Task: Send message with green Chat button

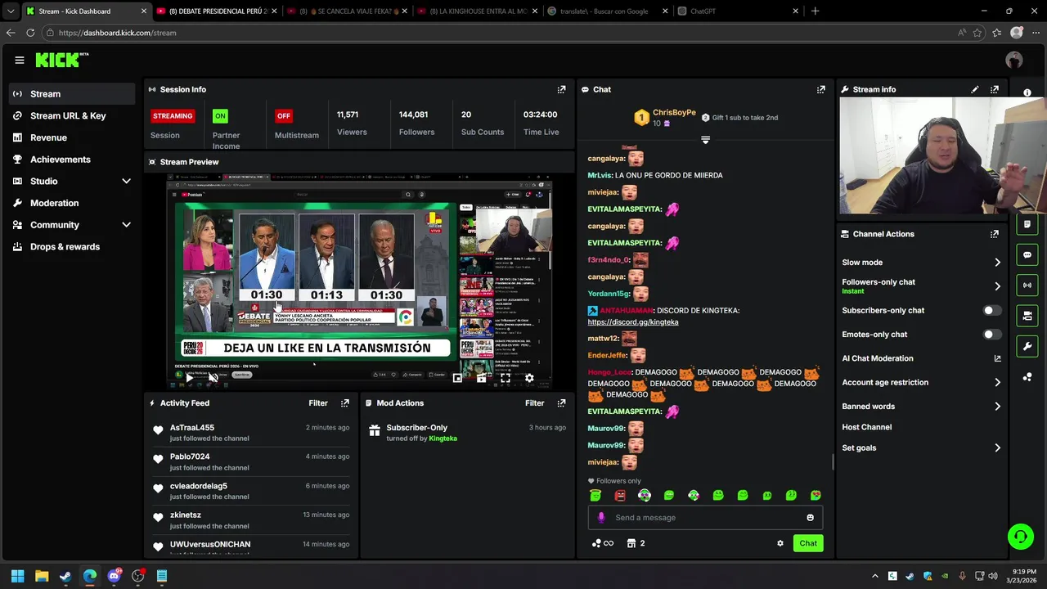Action: [x=808, y=543]
